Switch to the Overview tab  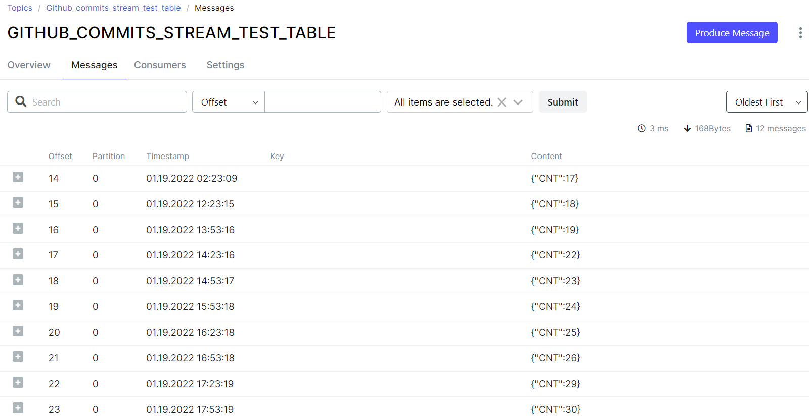coord(29,65)
